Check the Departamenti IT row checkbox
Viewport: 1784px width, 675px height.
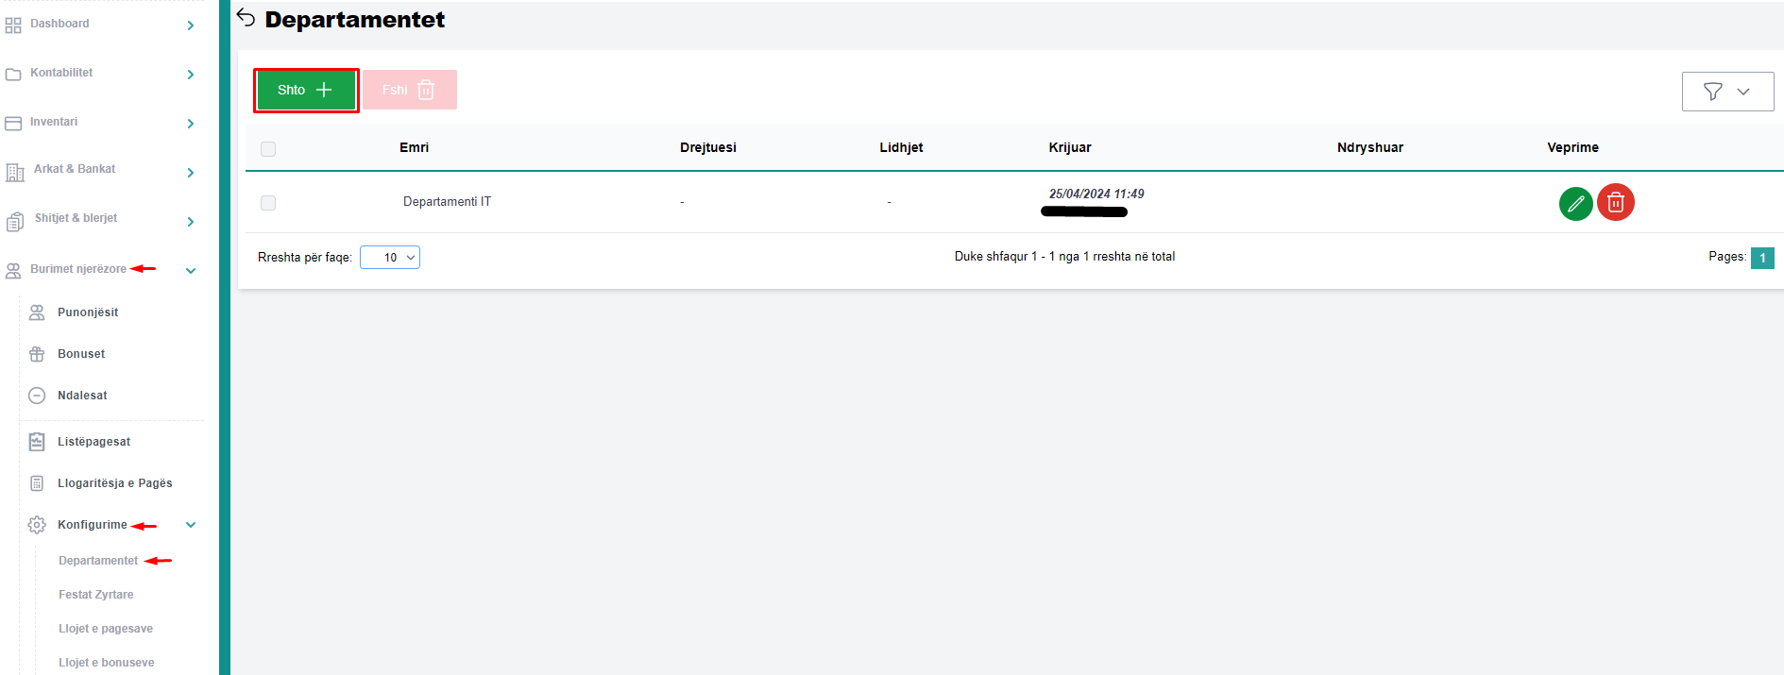pos(268,203)
